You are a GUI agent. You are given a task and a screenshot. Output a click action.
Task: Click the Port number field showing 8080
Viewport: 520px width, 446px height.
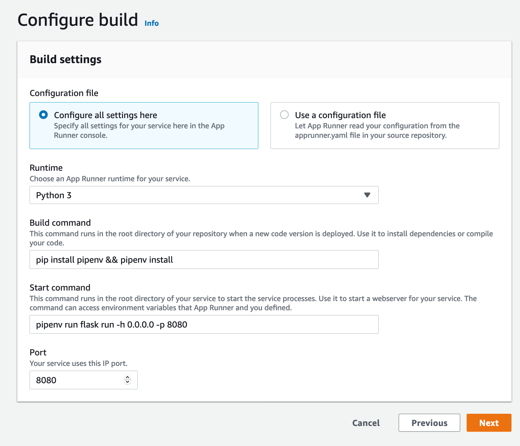click(x=83, y=380)
